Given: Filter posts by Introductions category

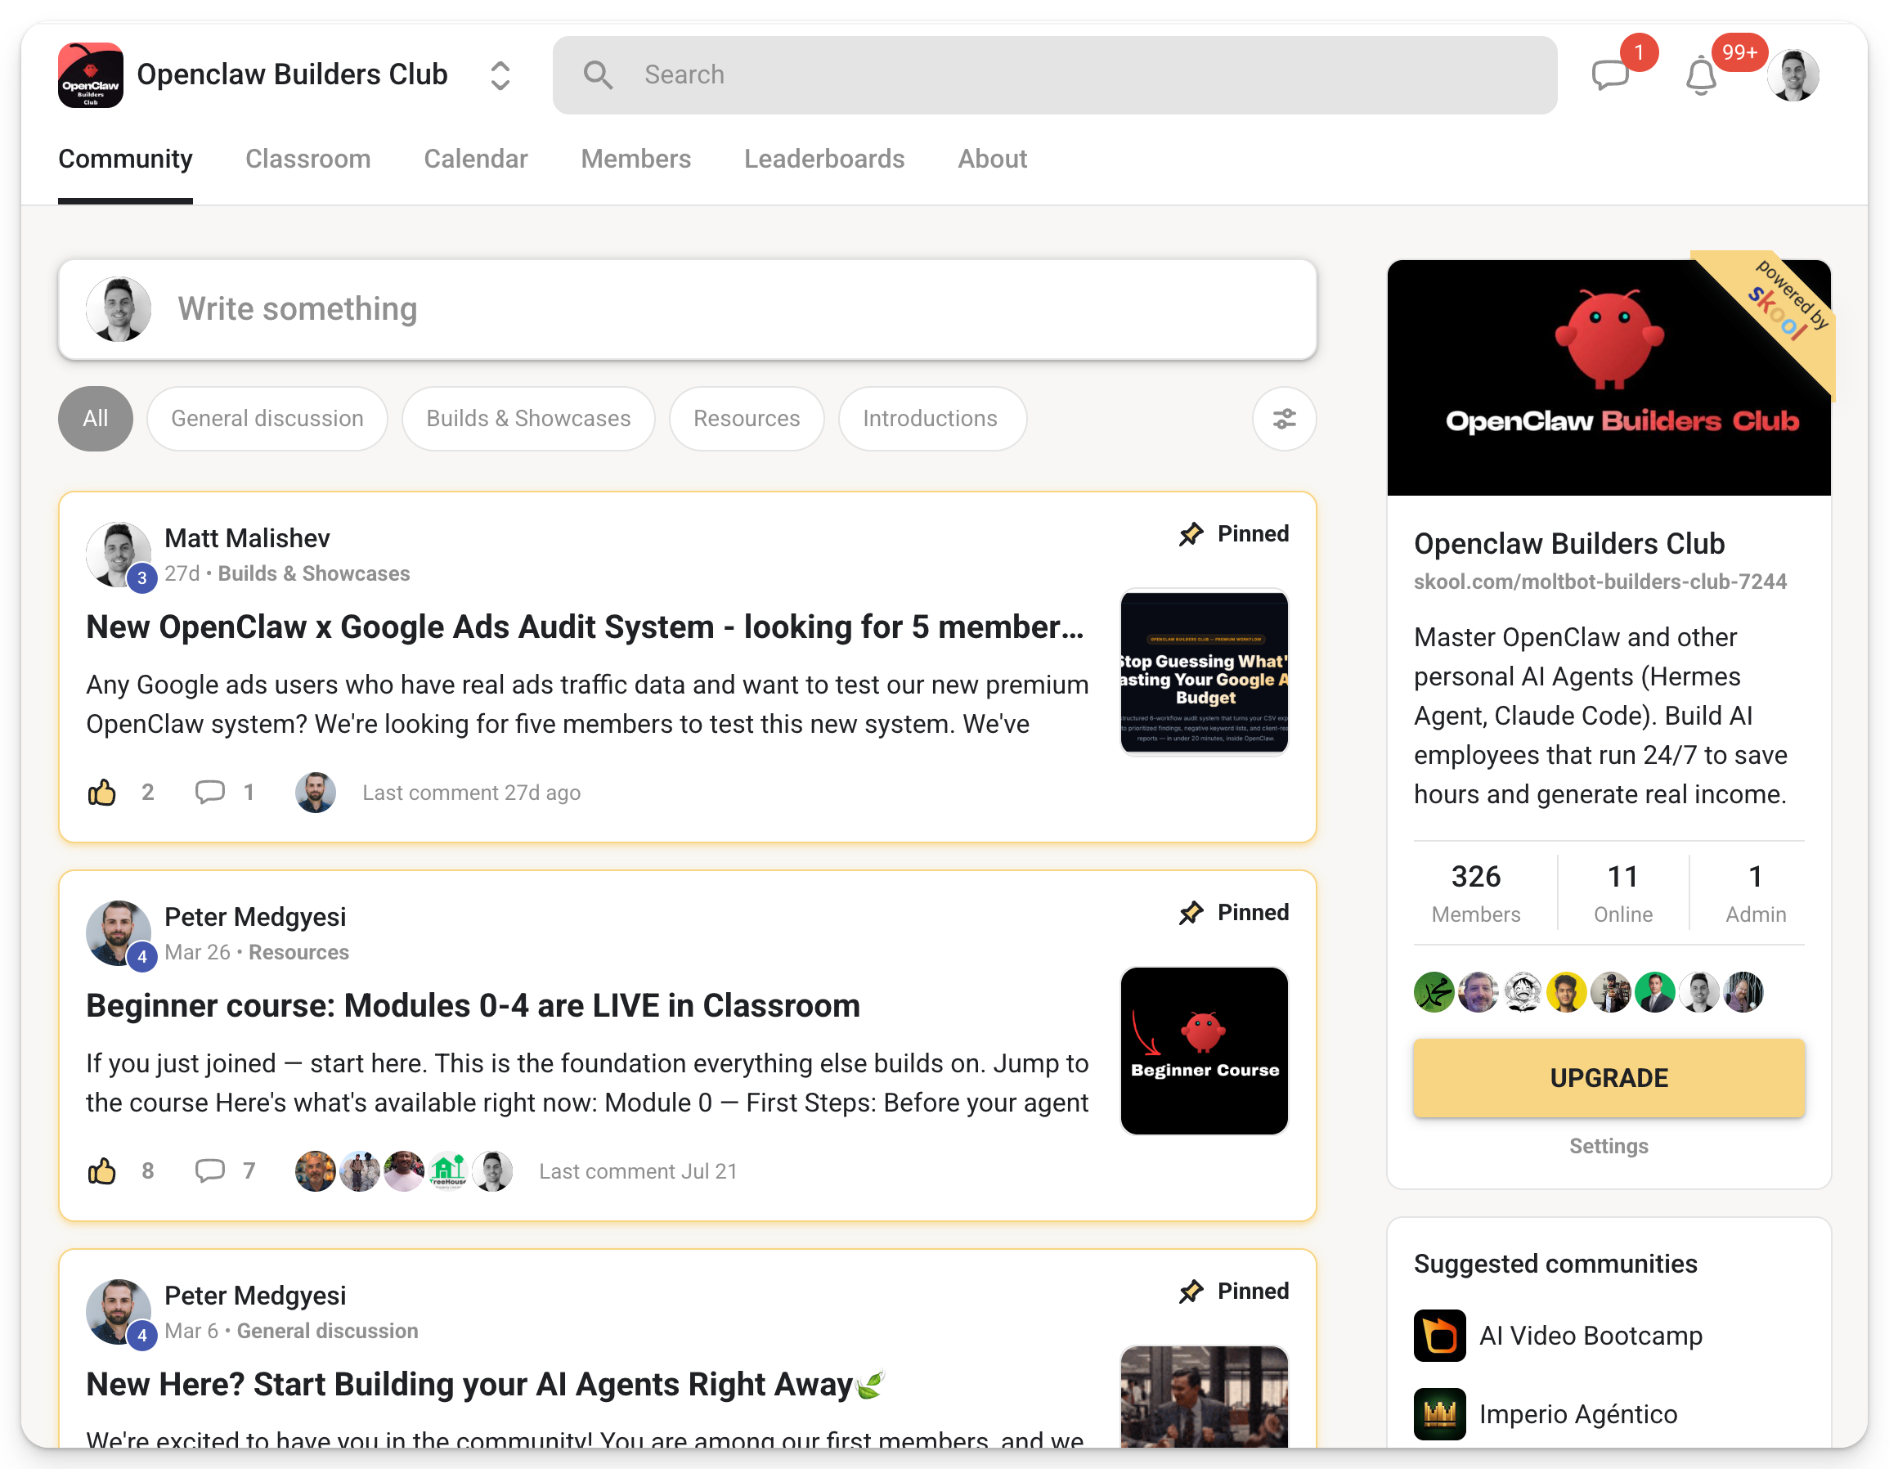Looking at the screenshot, I should tap(931, 419).
